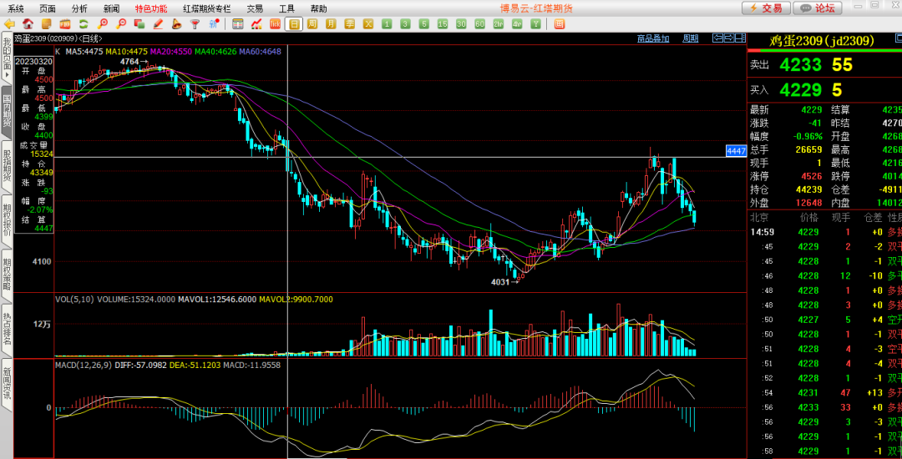The height and width of the screenshot is (459, 902).
Task: Switch to weekly period (周) button
Action: (312, 23)
